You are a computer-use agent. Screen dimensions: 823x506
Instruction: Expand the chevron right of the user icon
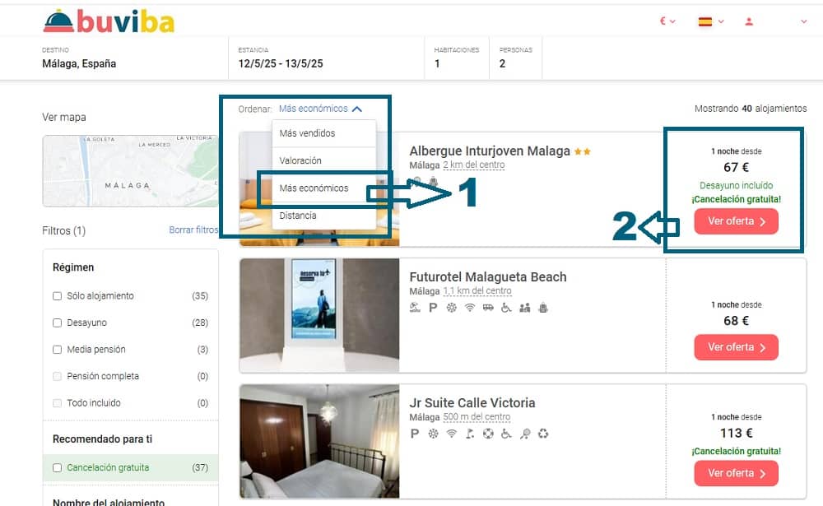coord(803,21)
